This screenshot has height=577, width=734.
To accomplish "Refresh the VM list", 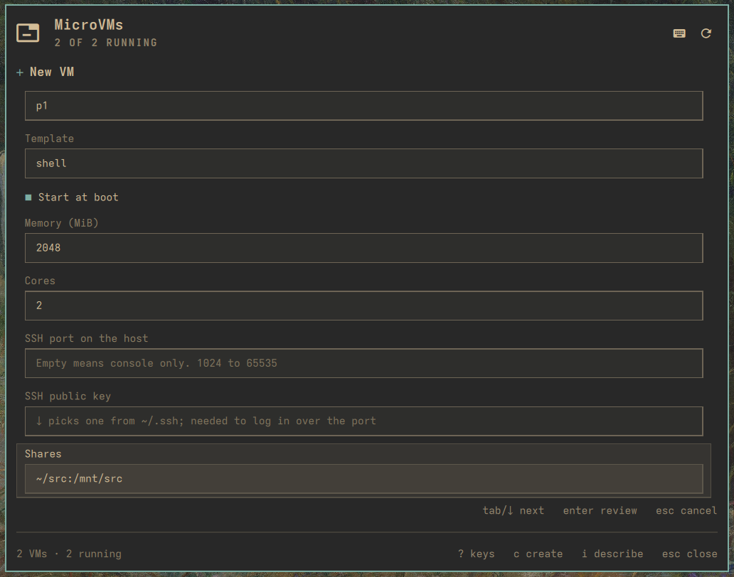I will (706, 33).
